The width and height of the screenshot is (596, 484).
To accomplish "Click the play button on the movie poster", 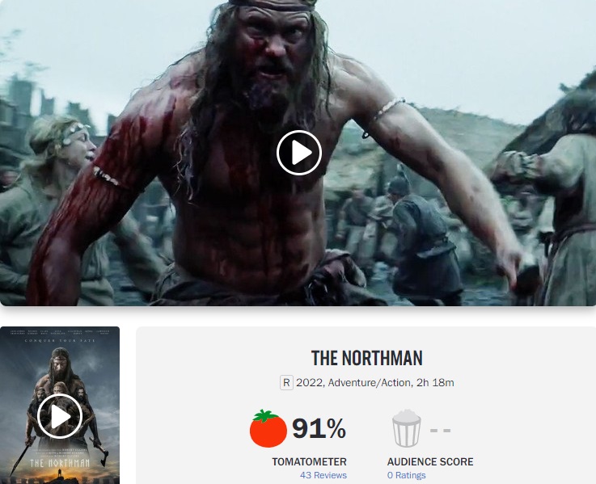I will pyautogui.click(x=60, y=416).
